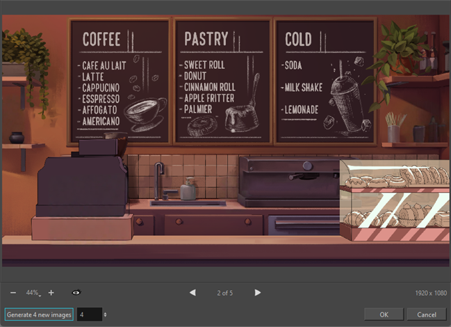Click the COLD chalkboard in the preview
The height and width of the screenshot is (327, 451).
tap(325, 80)
